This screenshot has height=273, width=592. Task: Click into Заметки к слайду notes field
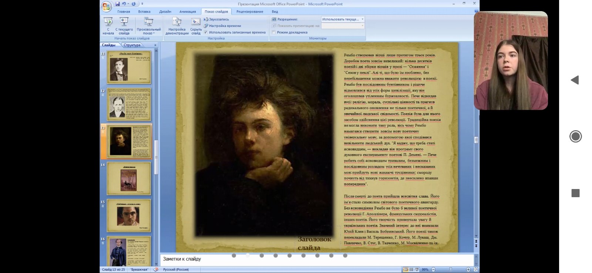(x=317, y=259)
